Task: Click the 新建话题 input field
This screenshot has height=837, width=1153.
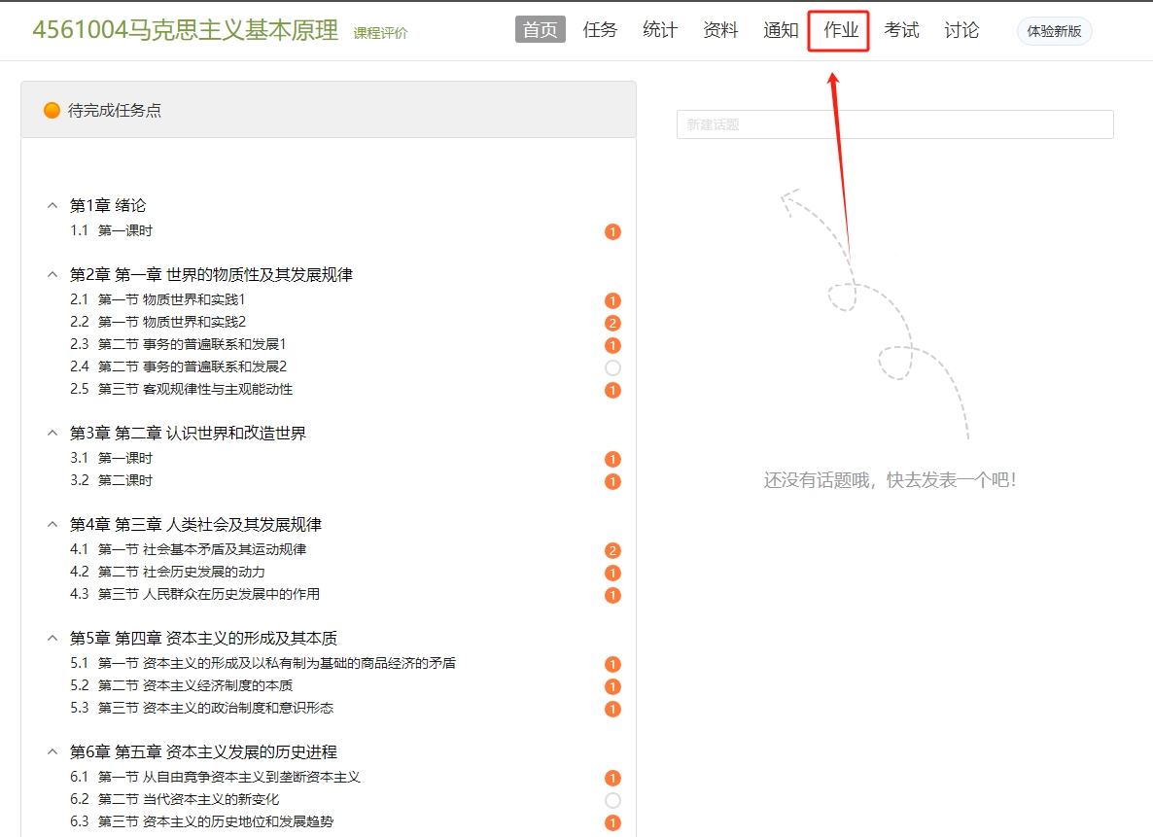Action: click(x=894, y=124)
